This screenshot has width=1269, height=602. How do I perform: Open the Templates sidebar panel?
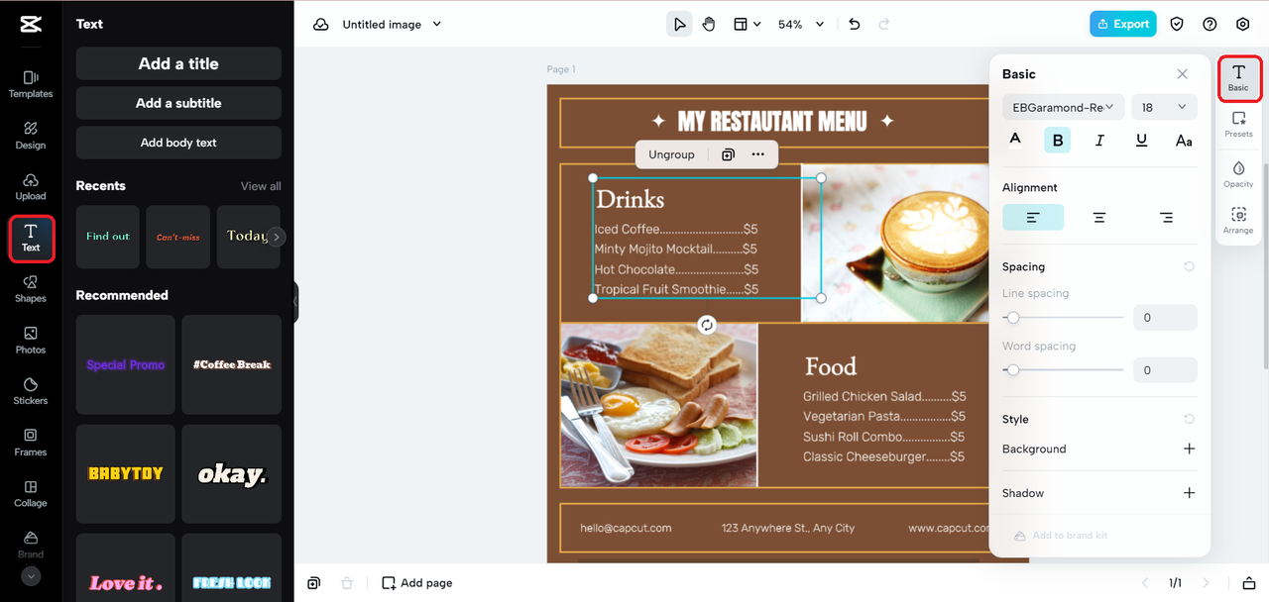pyautogui.click(x=31, y=83)
